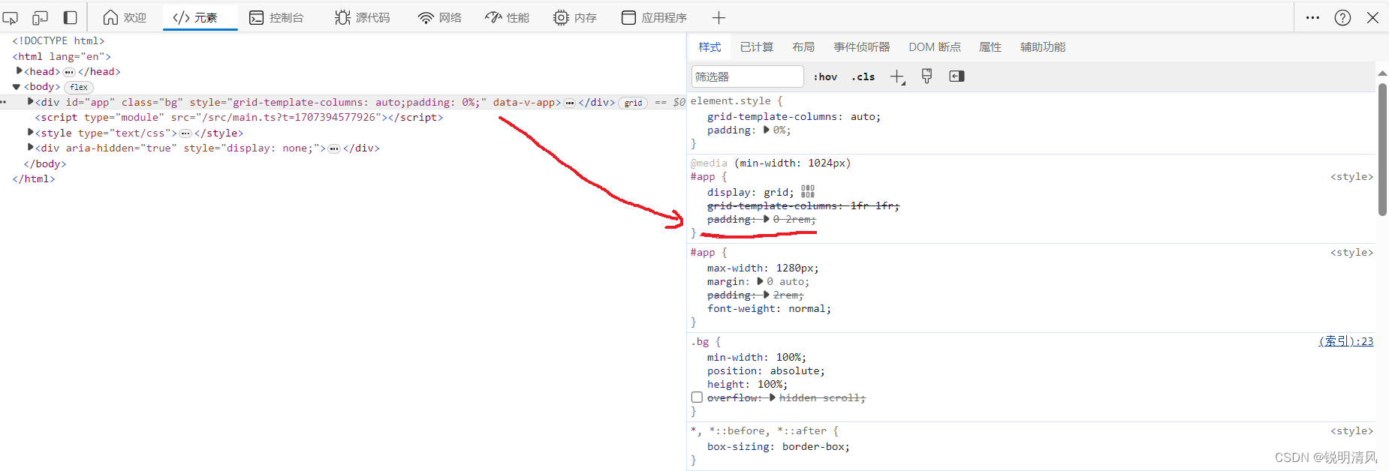The width and height of the screenshot is (1389, 471).
Task: Toggle the :hov element state button
Action: 825,76
